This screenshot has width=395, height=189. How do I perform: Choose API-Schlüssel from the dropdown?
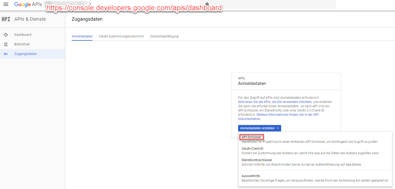251,137
